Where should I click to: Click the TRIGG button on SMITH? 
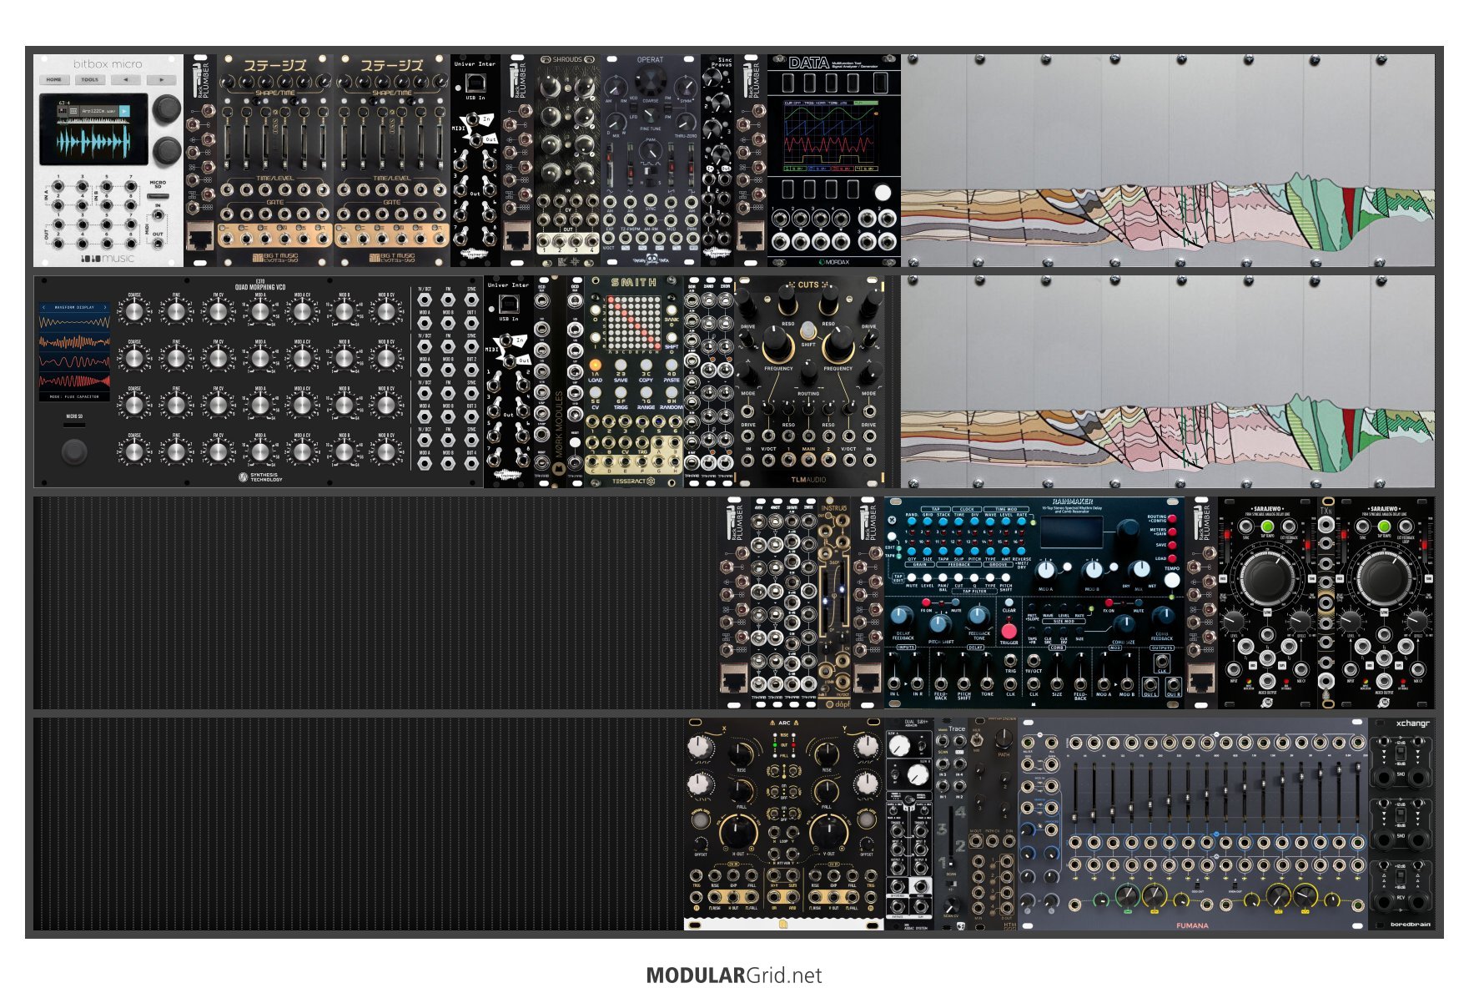click(621, 393)
